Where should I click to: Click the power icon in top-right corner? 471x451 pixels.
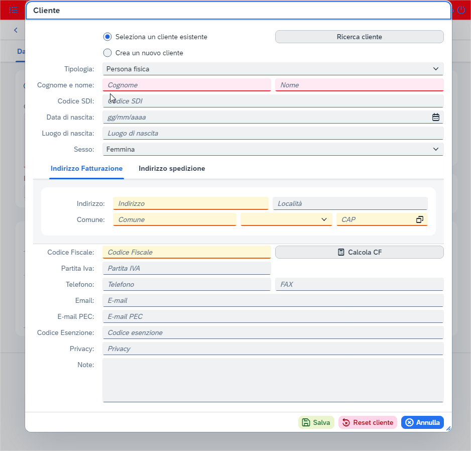tap(461, 10)
